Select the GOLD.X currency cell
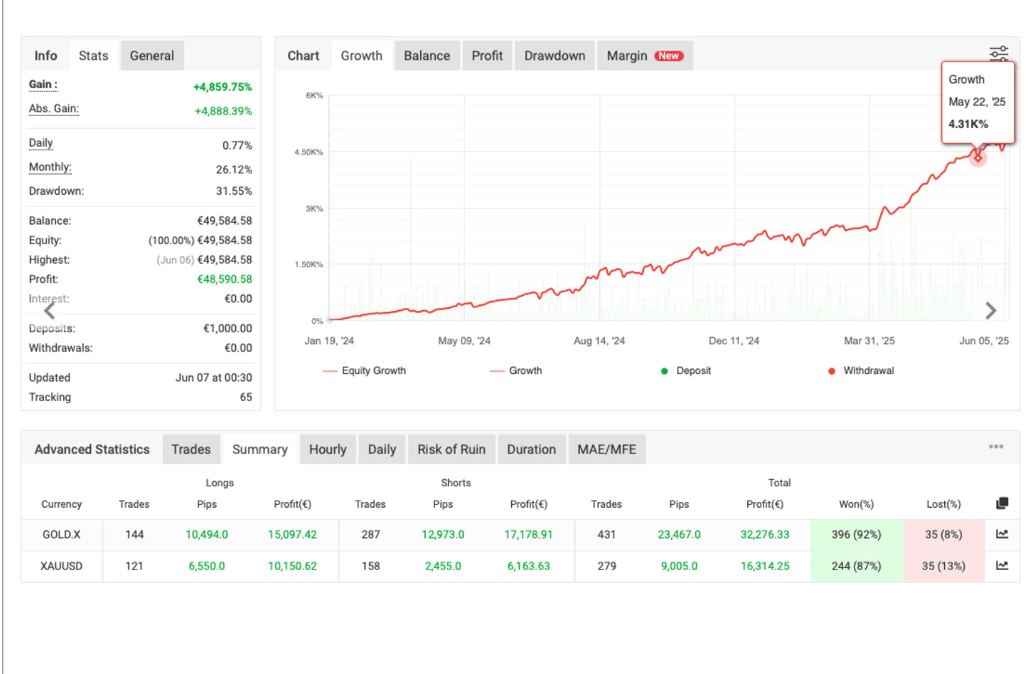The width and height of the screenshot is (1036, 674). click(x=62, y=534)
